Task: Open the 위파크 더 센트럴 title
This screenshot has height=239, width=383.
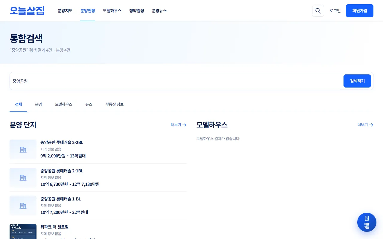Action: (54, 227)
